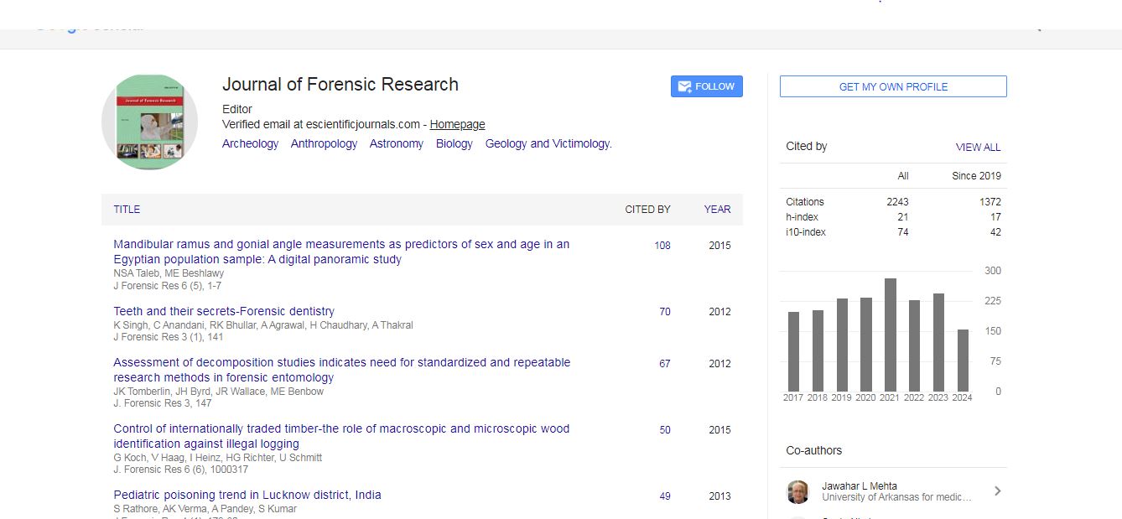Open Teeth and their secrets-Forensic dentistry article
The width and height of the screenshot is (1122, 519).
coord(224,311)
